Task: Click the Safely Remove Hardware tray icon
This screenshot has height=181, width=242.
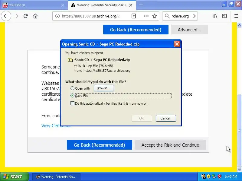Action: pos(214,176)
